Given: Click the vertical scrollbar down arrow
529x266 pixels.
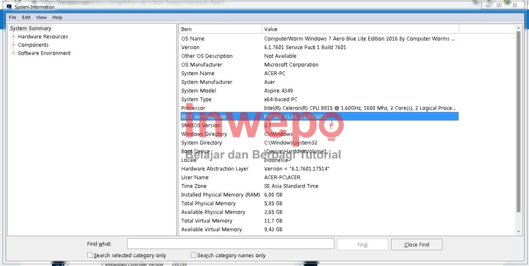Looking at the screenshot, I should [x=518, y=232].
